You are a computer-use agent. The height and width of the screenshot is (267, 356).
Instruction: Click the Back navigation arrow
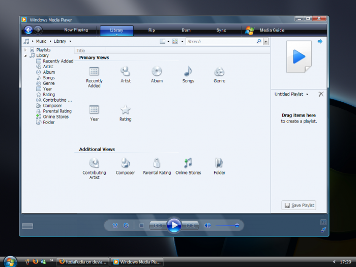[28, 30]
